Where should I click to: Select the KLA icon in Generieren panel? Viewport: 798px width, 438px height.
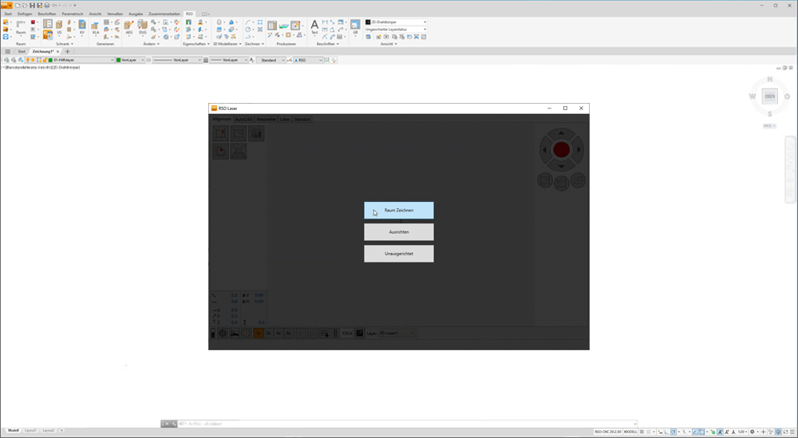click(x=96, y=29)
